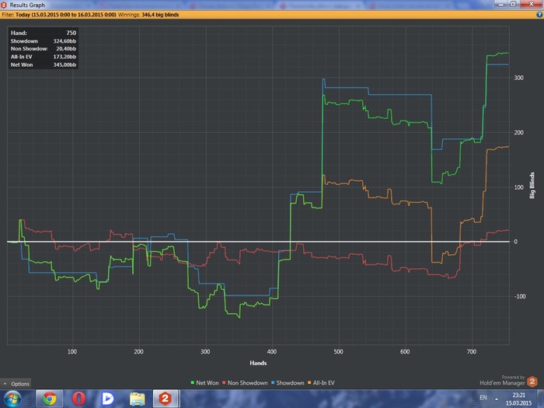Click the Hold'em Manager logo at bottom right
544x408 pixels.
532,382
